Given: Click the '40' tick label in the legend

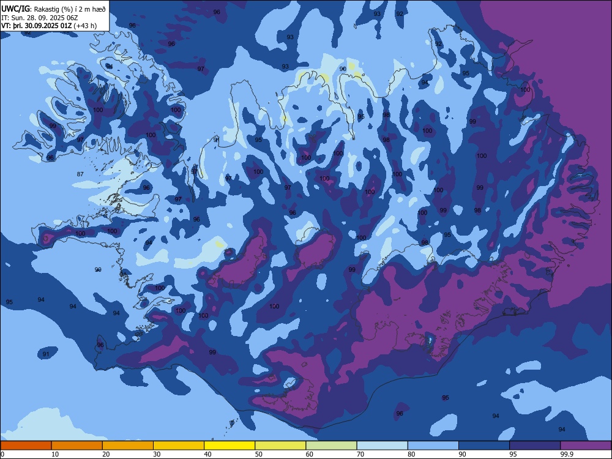Looking at the screenshot, I should point(208,454).
